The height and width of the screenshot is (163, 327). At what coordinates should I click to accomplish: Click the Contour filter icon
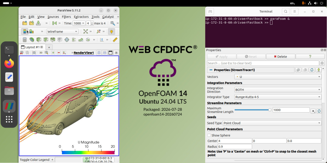32,40
